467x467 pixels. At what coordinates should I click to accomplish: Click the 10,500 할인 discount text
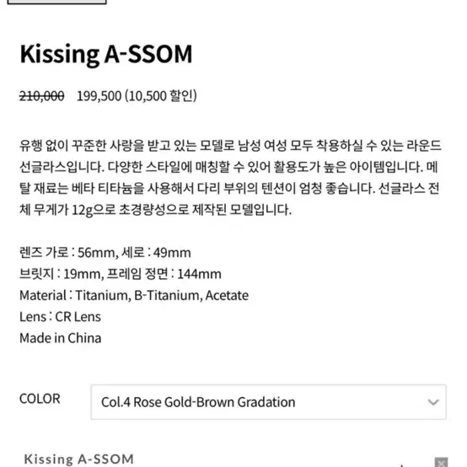[161, 96]
